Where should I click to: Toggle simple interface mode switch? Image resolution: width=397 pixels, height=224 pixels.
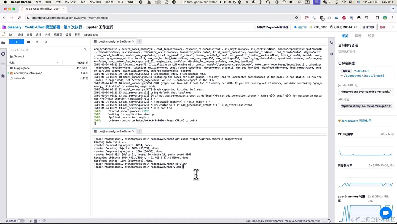[21, 221]
